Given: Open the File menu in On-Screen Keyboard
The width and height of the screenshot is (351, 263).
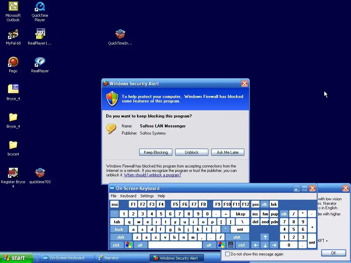Looking at the screenshot, I should click(113, 196).
